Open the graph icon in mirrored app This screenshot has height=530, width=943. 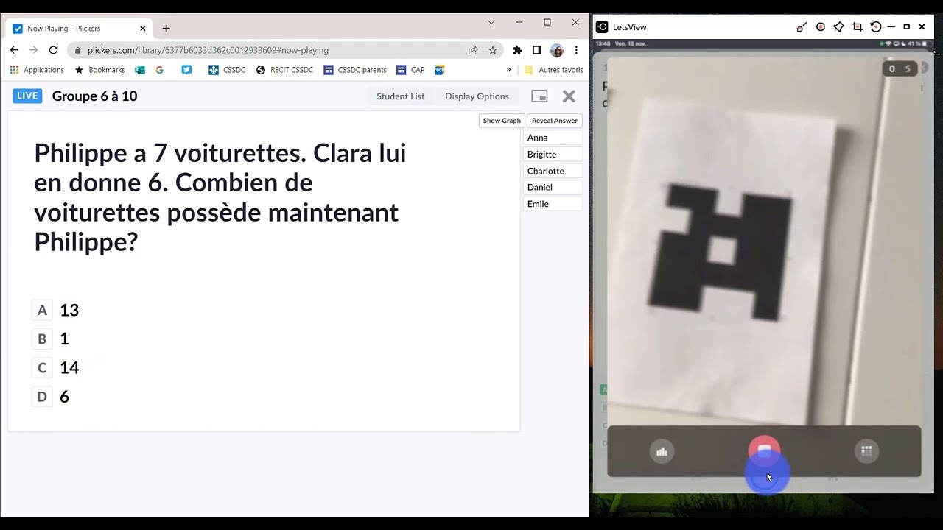(x=662, y=452)
